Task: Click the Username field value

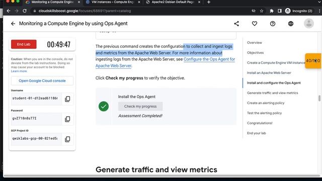Action: (x=36, y=99)
